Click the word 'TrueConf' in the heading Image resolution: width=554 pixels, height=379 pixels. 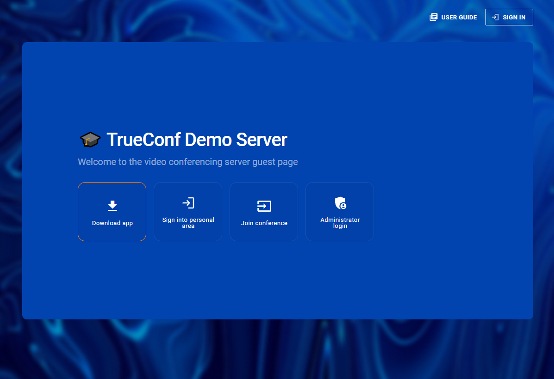143,140
